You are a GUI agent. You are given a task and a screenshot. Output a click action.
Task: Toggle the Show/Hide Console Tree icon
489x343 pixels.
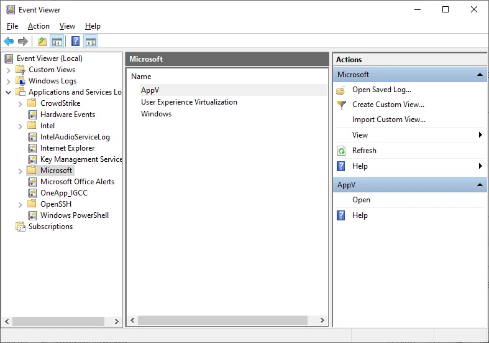[57, 41]
